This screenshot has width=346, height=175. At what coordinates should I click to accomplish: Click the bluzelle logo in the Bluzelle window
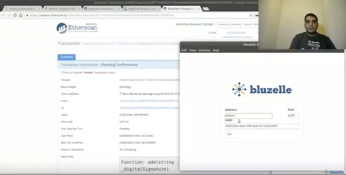pyautogui.click(x=262, y=90)
